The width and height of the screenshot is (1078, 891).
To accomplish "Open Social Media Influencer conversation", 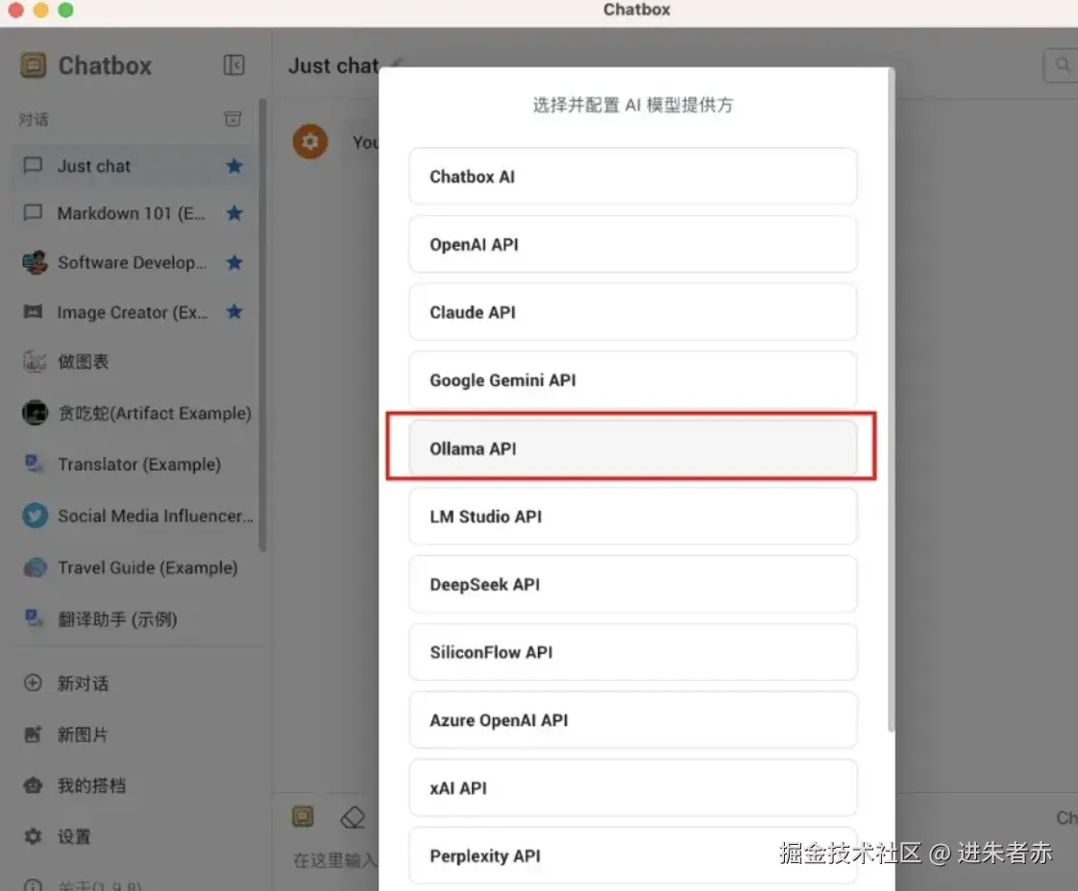I will click(x=135, y=516).
